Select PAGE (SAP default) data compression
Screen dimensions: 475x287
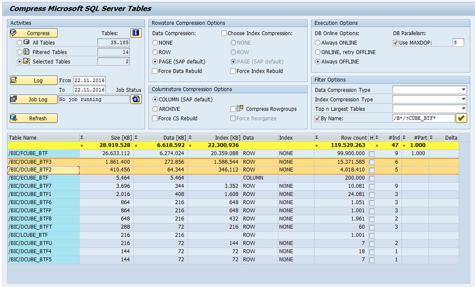tap(155, 61)
